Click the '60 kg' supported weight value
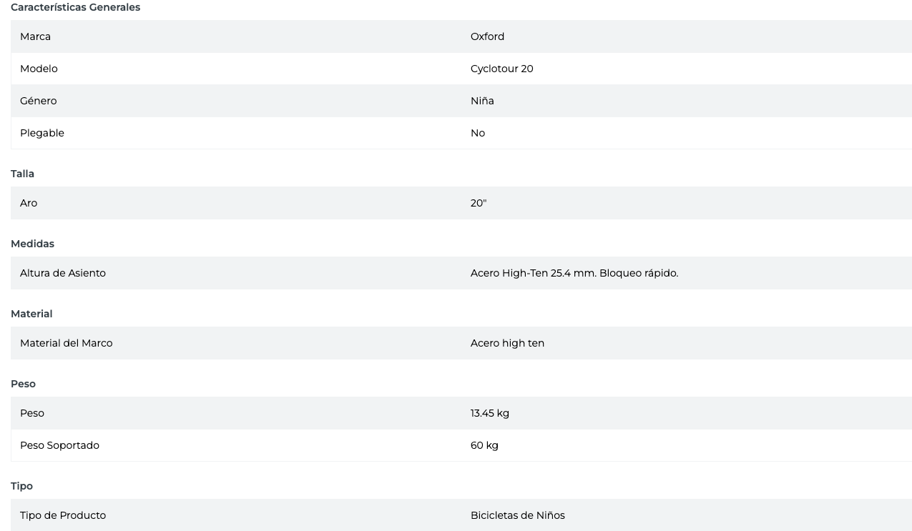 tap(484, 445)
